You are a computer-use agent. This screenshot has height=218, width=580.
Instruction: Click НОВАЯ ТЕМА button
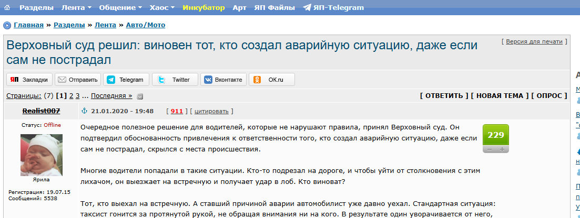(500, 96)
